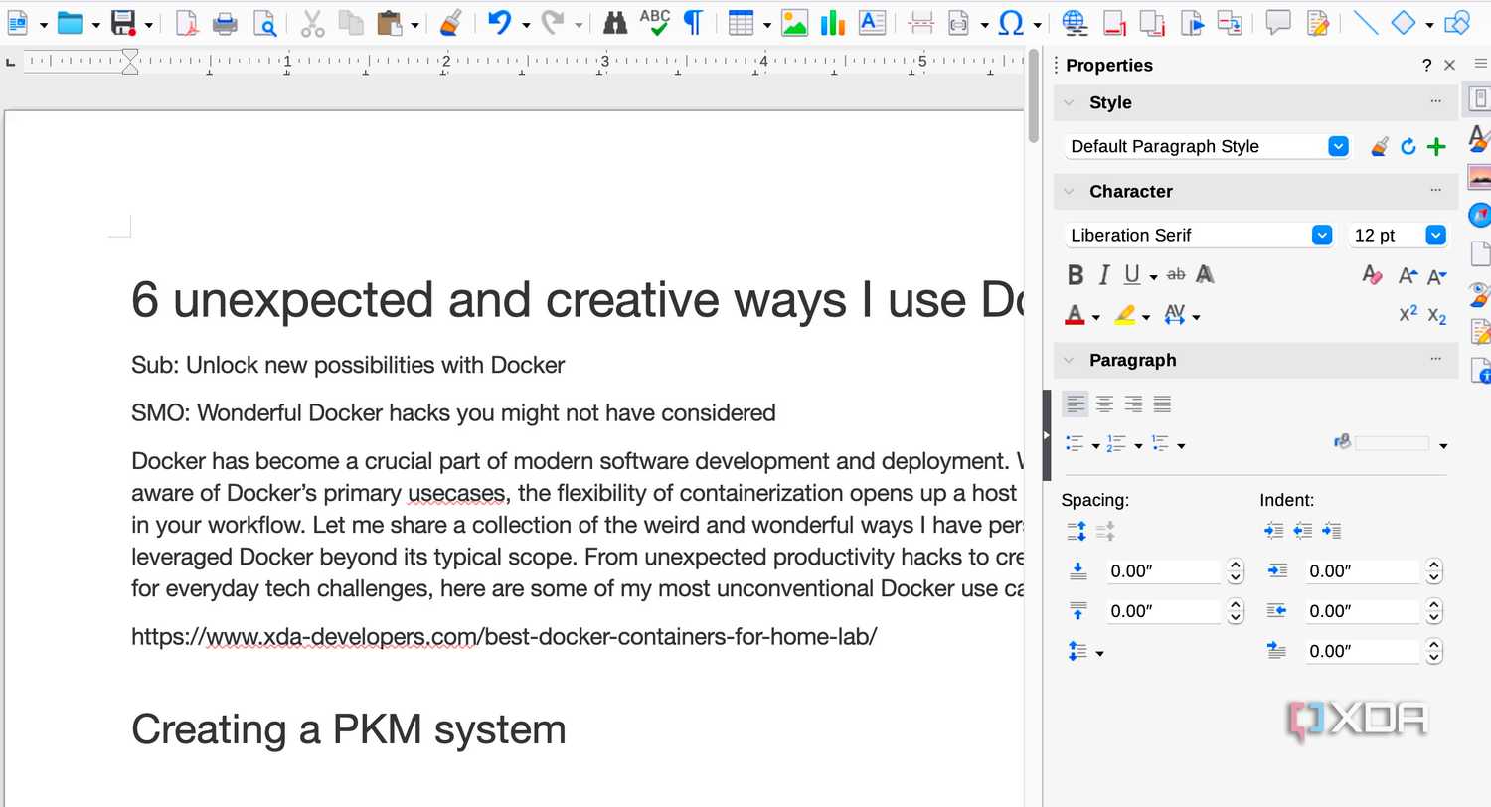Clear direct formatting in Character section
The image size is (1491, 807).
[x=1372, y=275]
